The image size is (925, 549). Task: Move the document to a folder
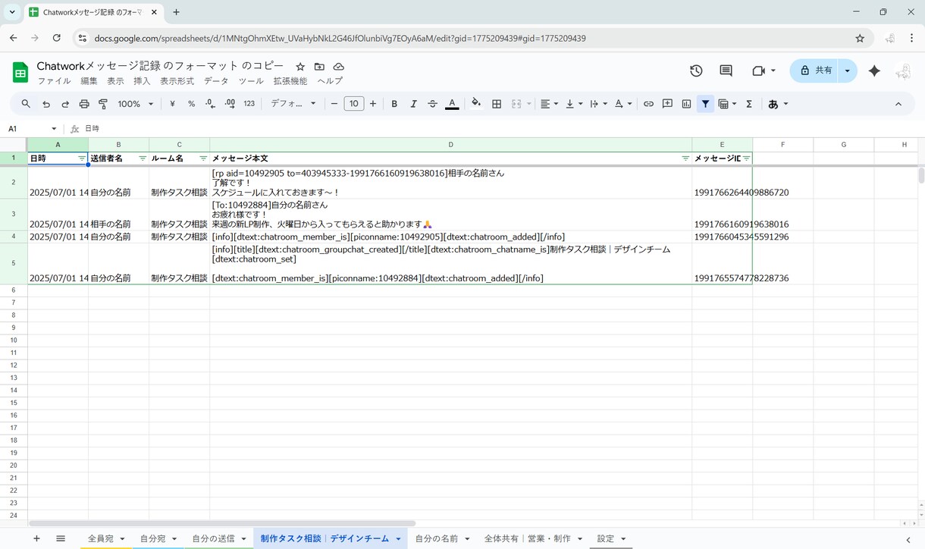point(319,67)
